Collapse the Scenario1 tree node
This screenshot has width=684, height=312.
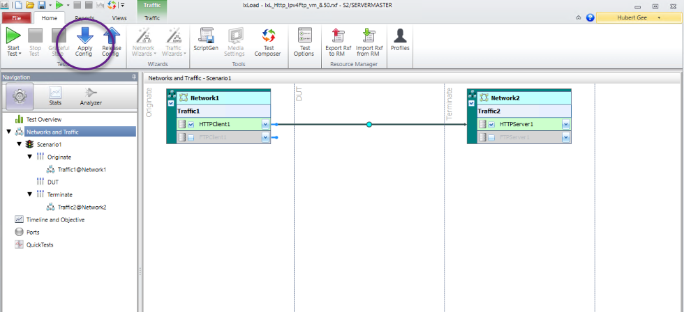[x=20, y=144]
